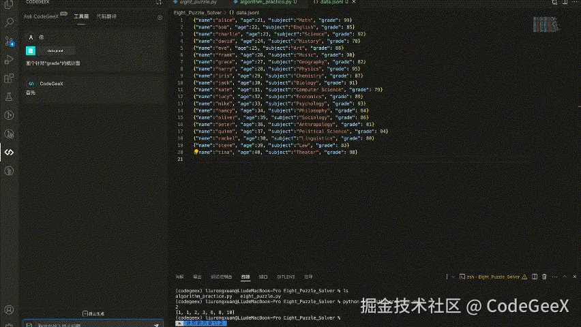Select the zsh - Eight_Puzzle_Solver terminal entry
This screenshot has width=581, height=327.
tap(493, 277)
